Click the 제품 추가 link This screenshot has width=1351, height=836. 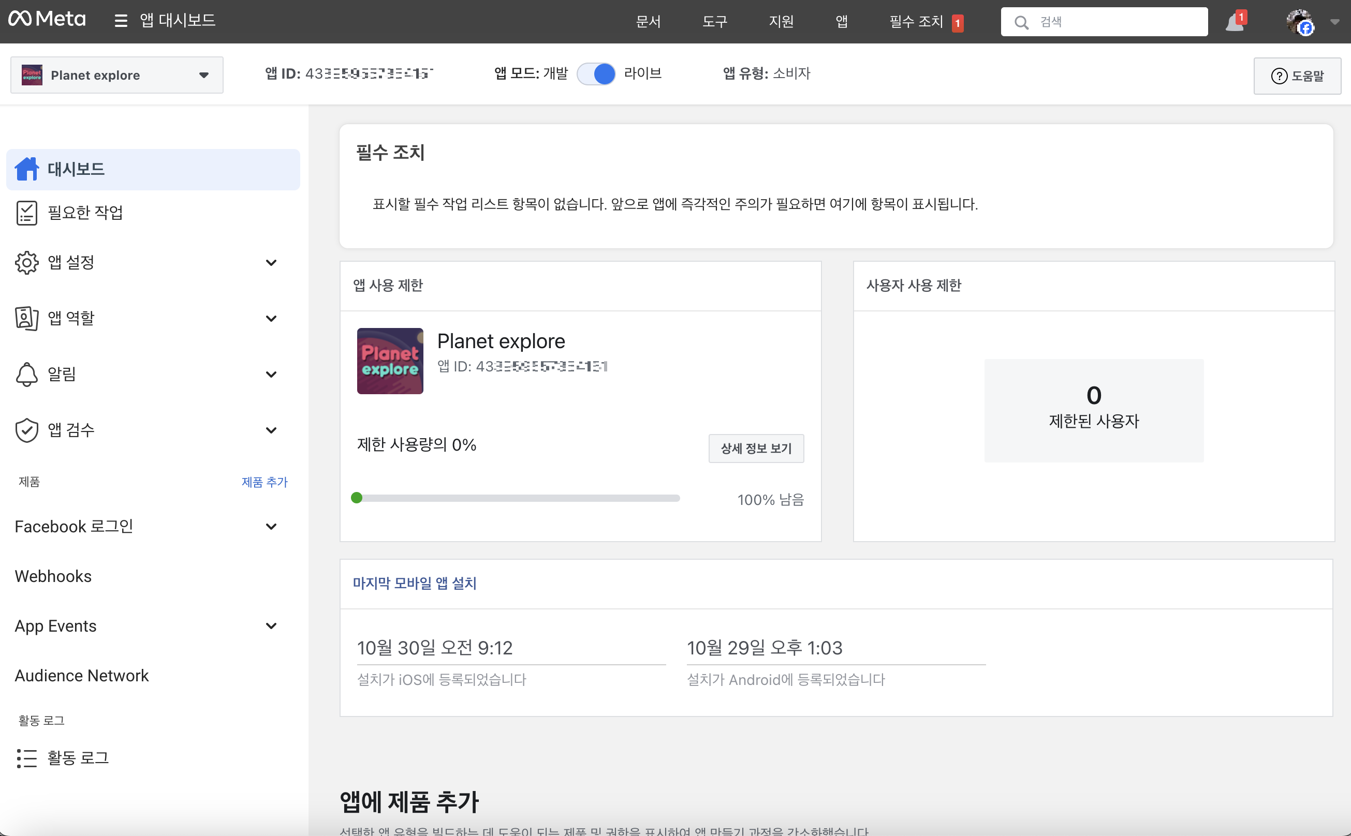coord(265,482)
